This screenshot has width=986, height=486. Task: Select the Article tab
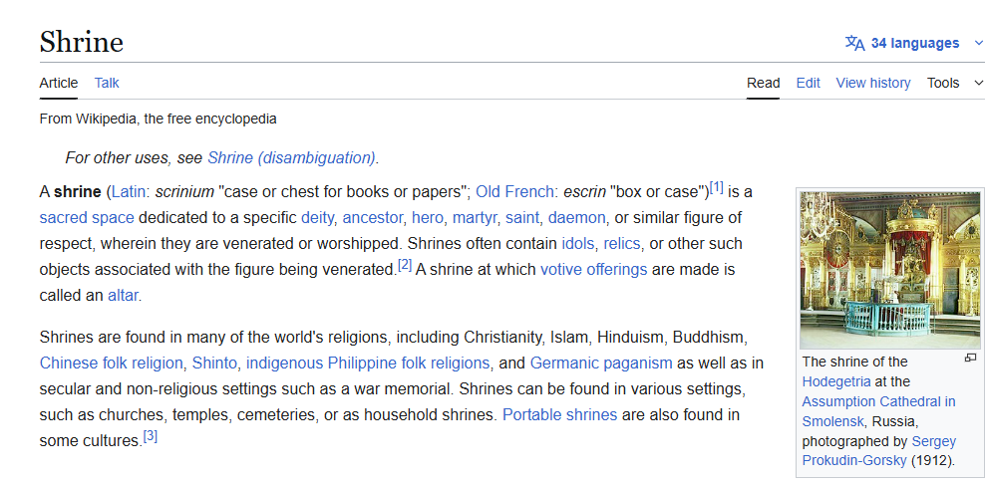pos(59,83)
